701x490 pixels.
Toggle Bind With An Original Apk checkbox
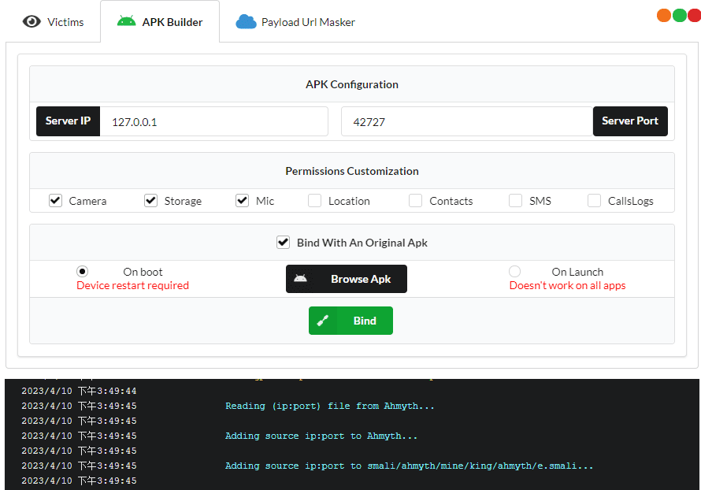point(284,243)
